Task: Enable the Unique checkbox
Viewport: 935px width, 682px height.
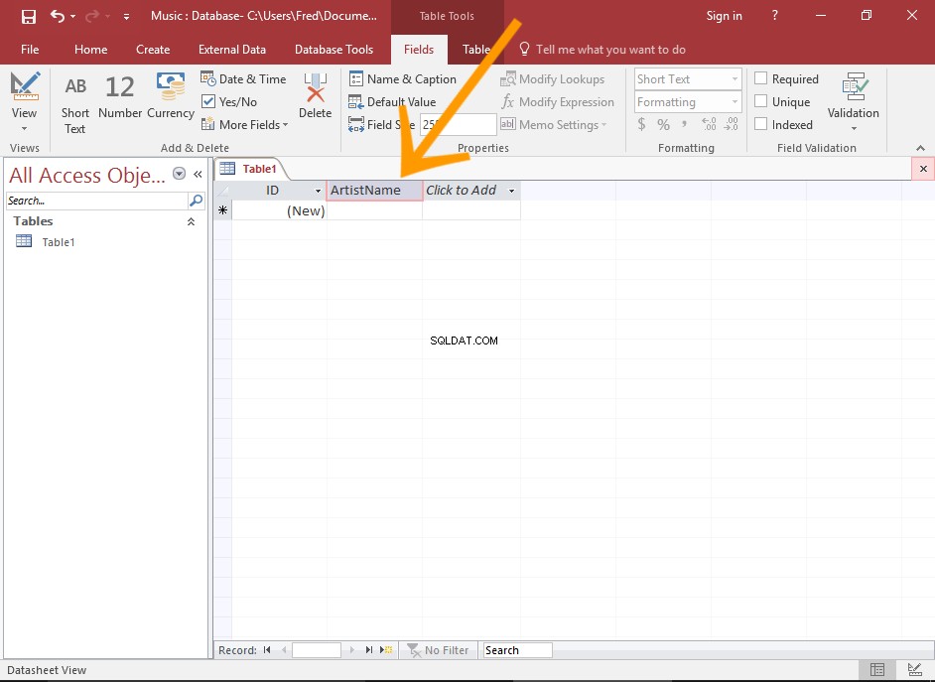Action: 761,101
